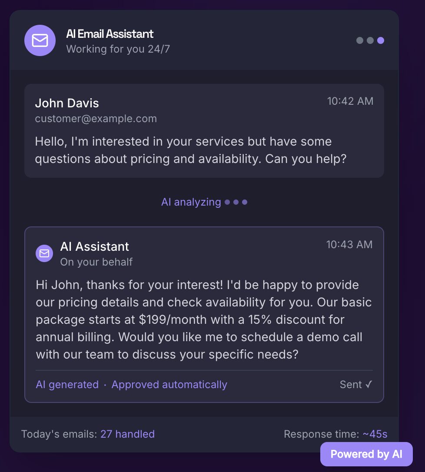Click the purple envelope icon in header
The width and height of the screenshot is (425, 472).
40,40
